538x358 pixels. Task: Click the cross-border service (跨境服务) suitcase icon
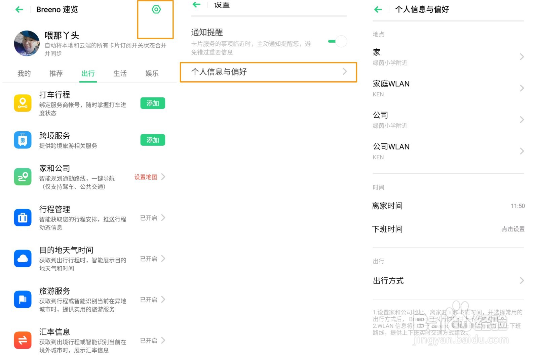point(22,140)
